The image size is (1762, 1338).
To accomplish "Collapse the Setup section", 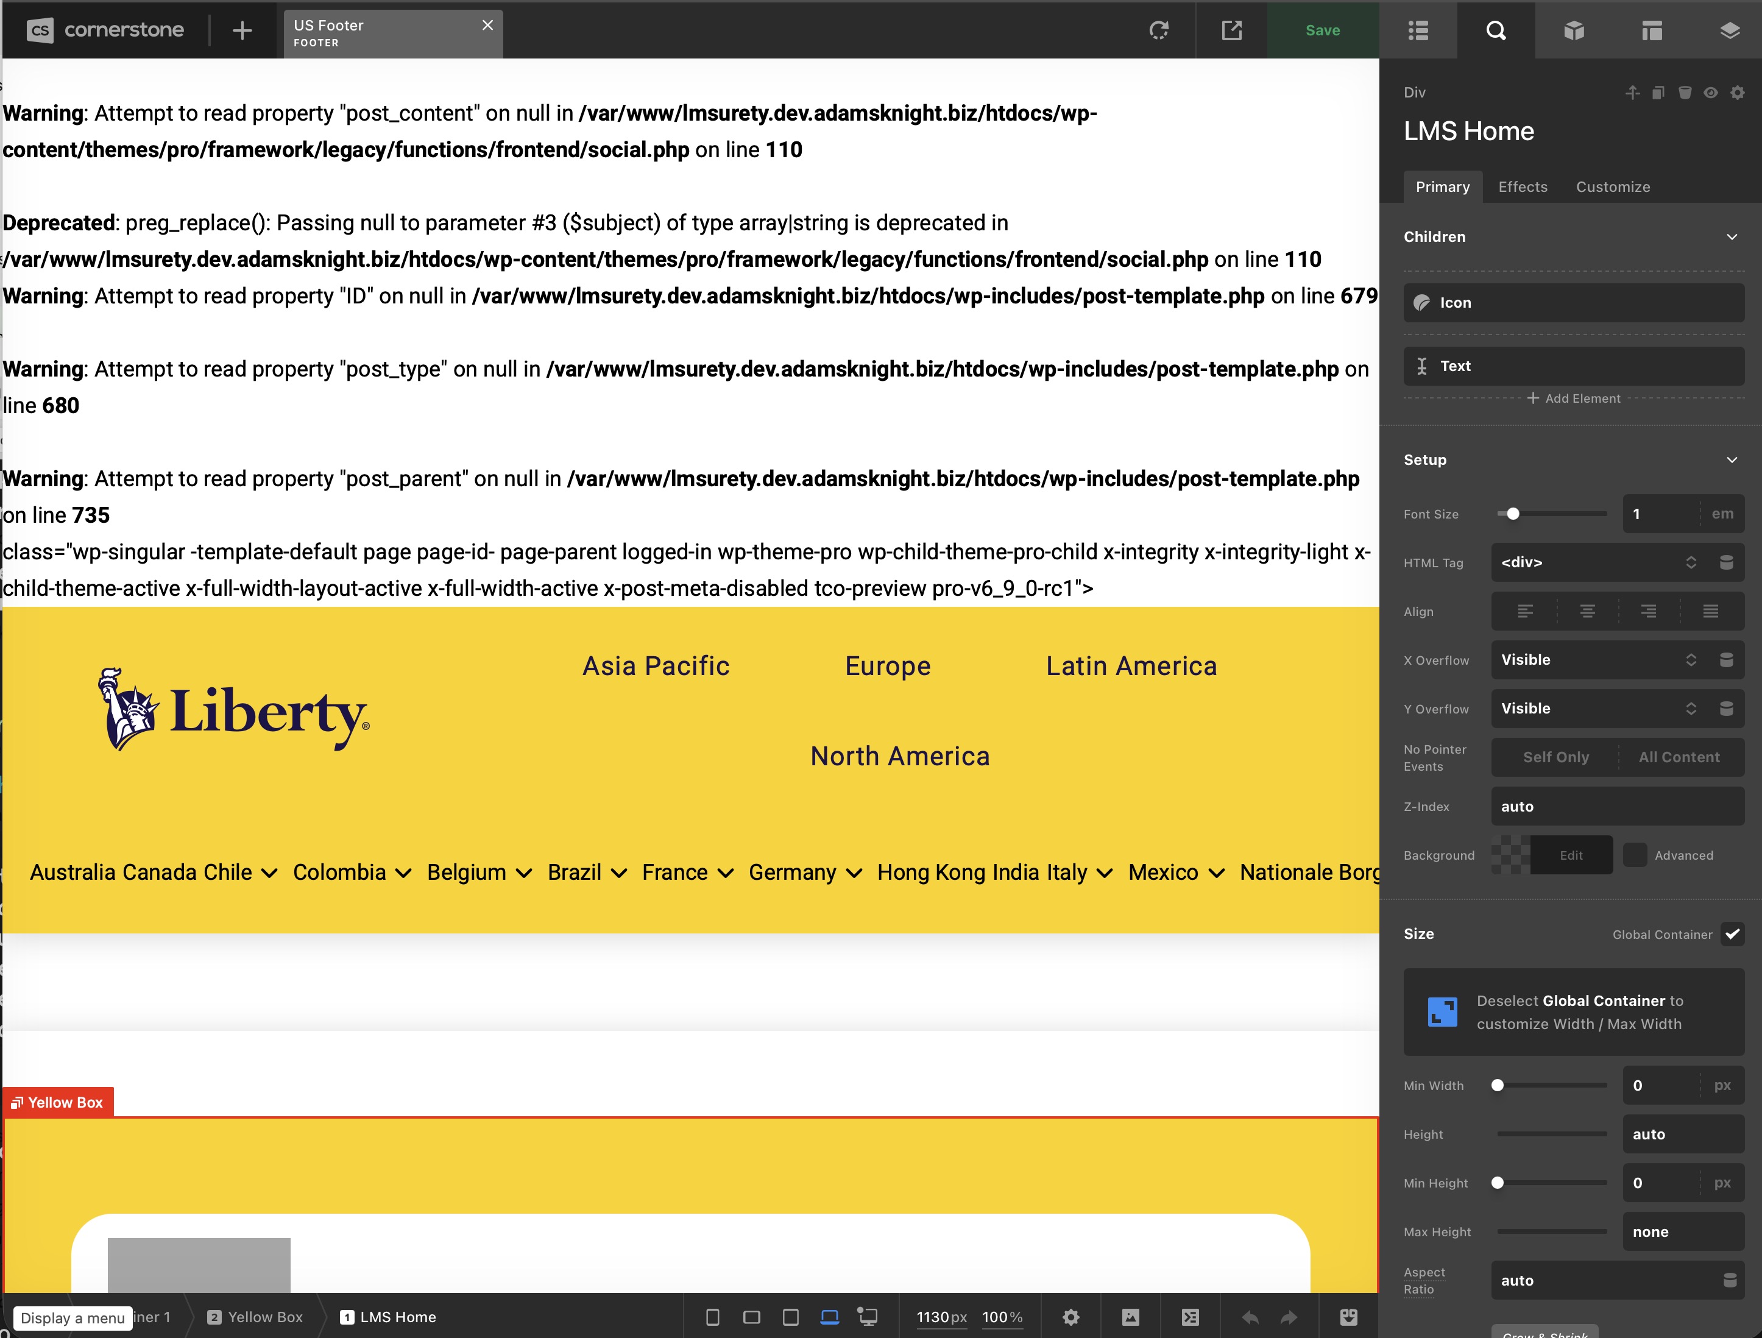I will click(1732, 459).
